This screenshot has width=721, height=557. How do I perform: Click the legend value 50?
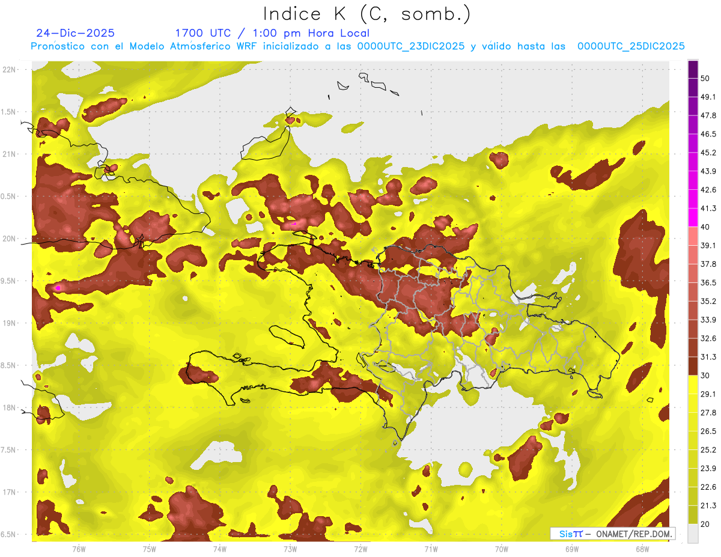tap(706, 79)
